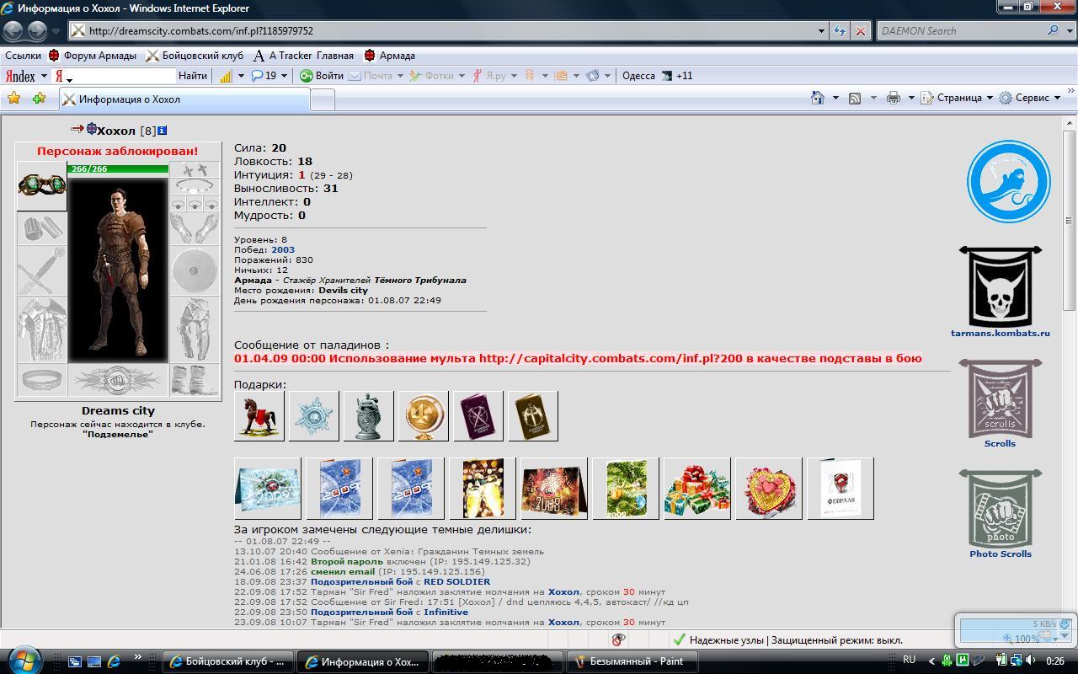Expand the Почта dropdown in Yandex bar
1078x674 pixels.
(399, 76)
